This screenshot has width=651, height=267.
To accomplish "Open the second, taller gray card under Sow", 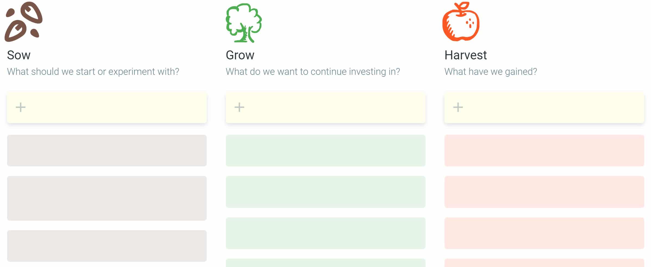I will [107, 198].
